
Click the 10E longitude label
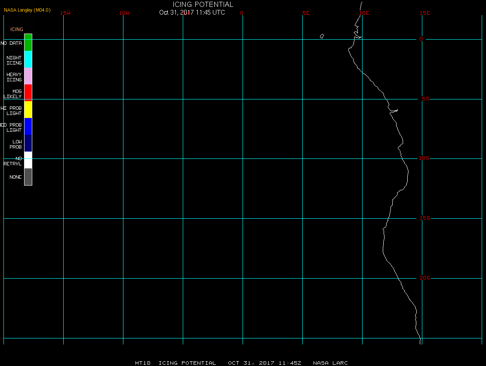[364, 13]
